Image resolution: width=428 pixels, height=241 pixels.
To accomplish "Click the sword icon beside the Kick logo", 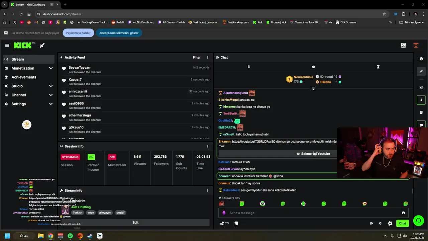I will 42,46.
